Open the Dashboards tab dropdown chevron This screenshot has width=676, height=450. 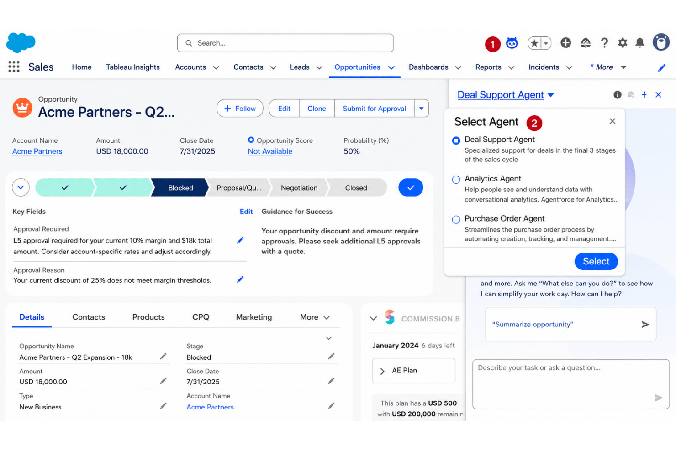point(458,67)
